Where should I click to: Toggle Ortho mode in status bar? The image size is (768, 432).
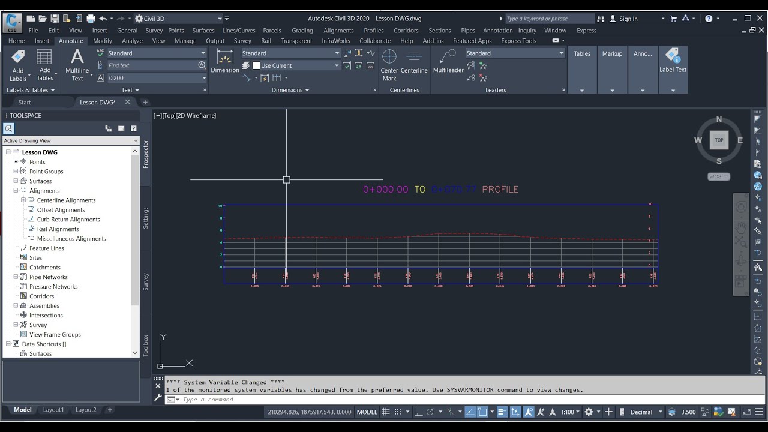pos(418,412)
